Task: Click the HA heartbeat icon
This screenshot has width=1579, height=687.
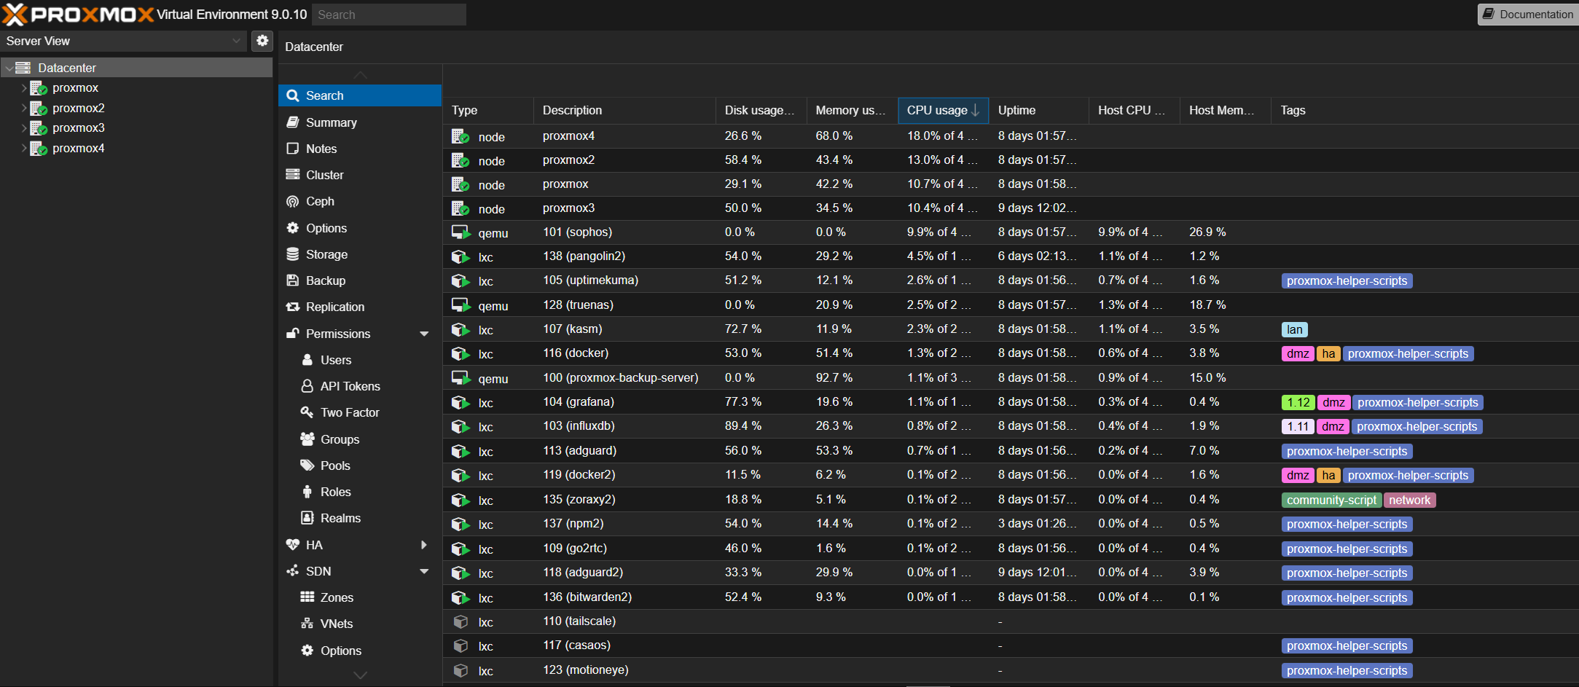Action: (293, 545)
